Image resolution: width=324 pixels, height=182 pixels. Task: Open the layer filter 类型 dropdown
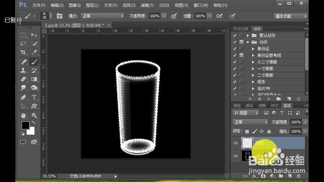[246, 113]
